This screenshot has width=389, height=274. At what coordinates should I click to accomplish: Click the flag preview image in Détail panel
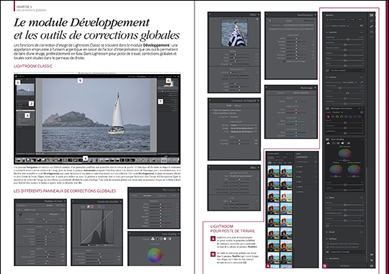click(x=234, y=33)
